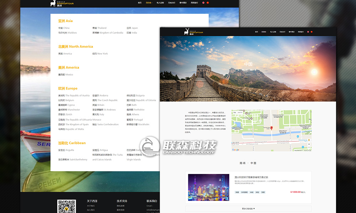Open the Swiss Confederation link
Screen dimensions: 356x213
coord(105,125)
